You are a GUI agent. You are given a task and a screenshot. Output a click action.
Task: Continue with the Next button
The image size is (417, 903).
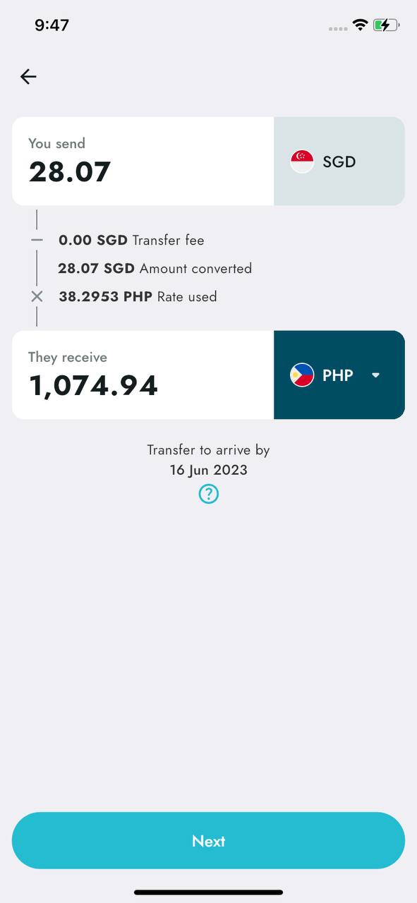(208, 840)
